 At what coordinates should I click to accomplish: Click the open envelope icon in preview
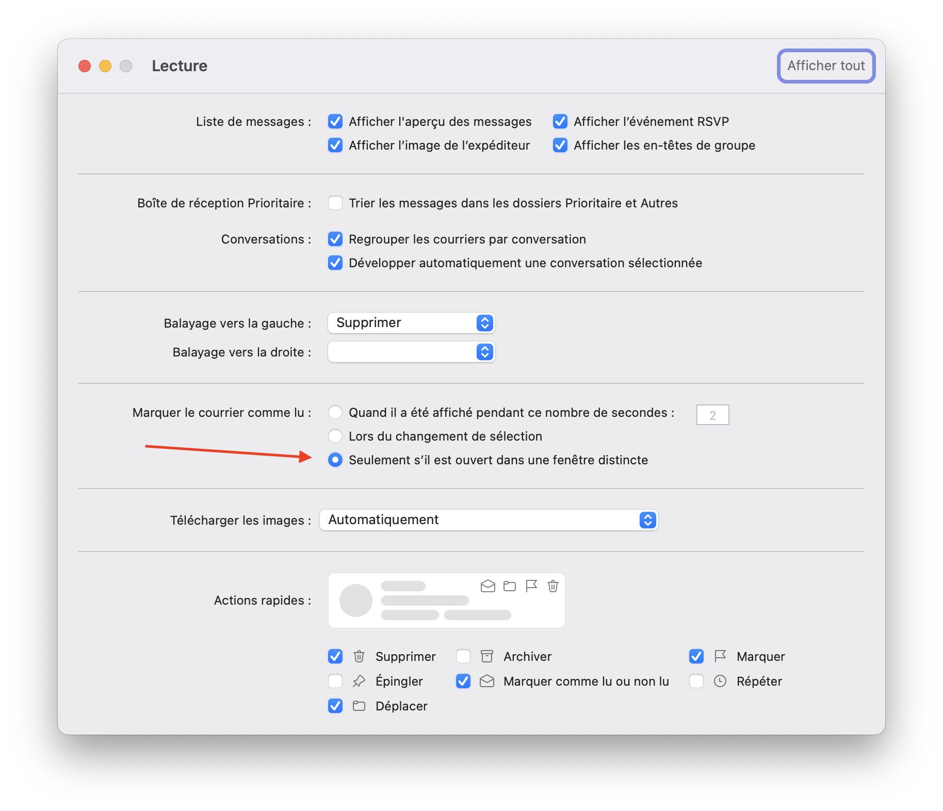(x=488, y=586)
